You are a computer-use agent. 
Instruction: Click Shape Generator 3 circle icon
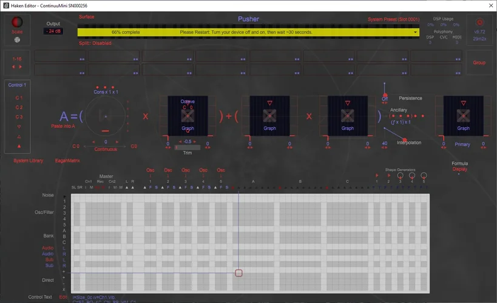401,175
